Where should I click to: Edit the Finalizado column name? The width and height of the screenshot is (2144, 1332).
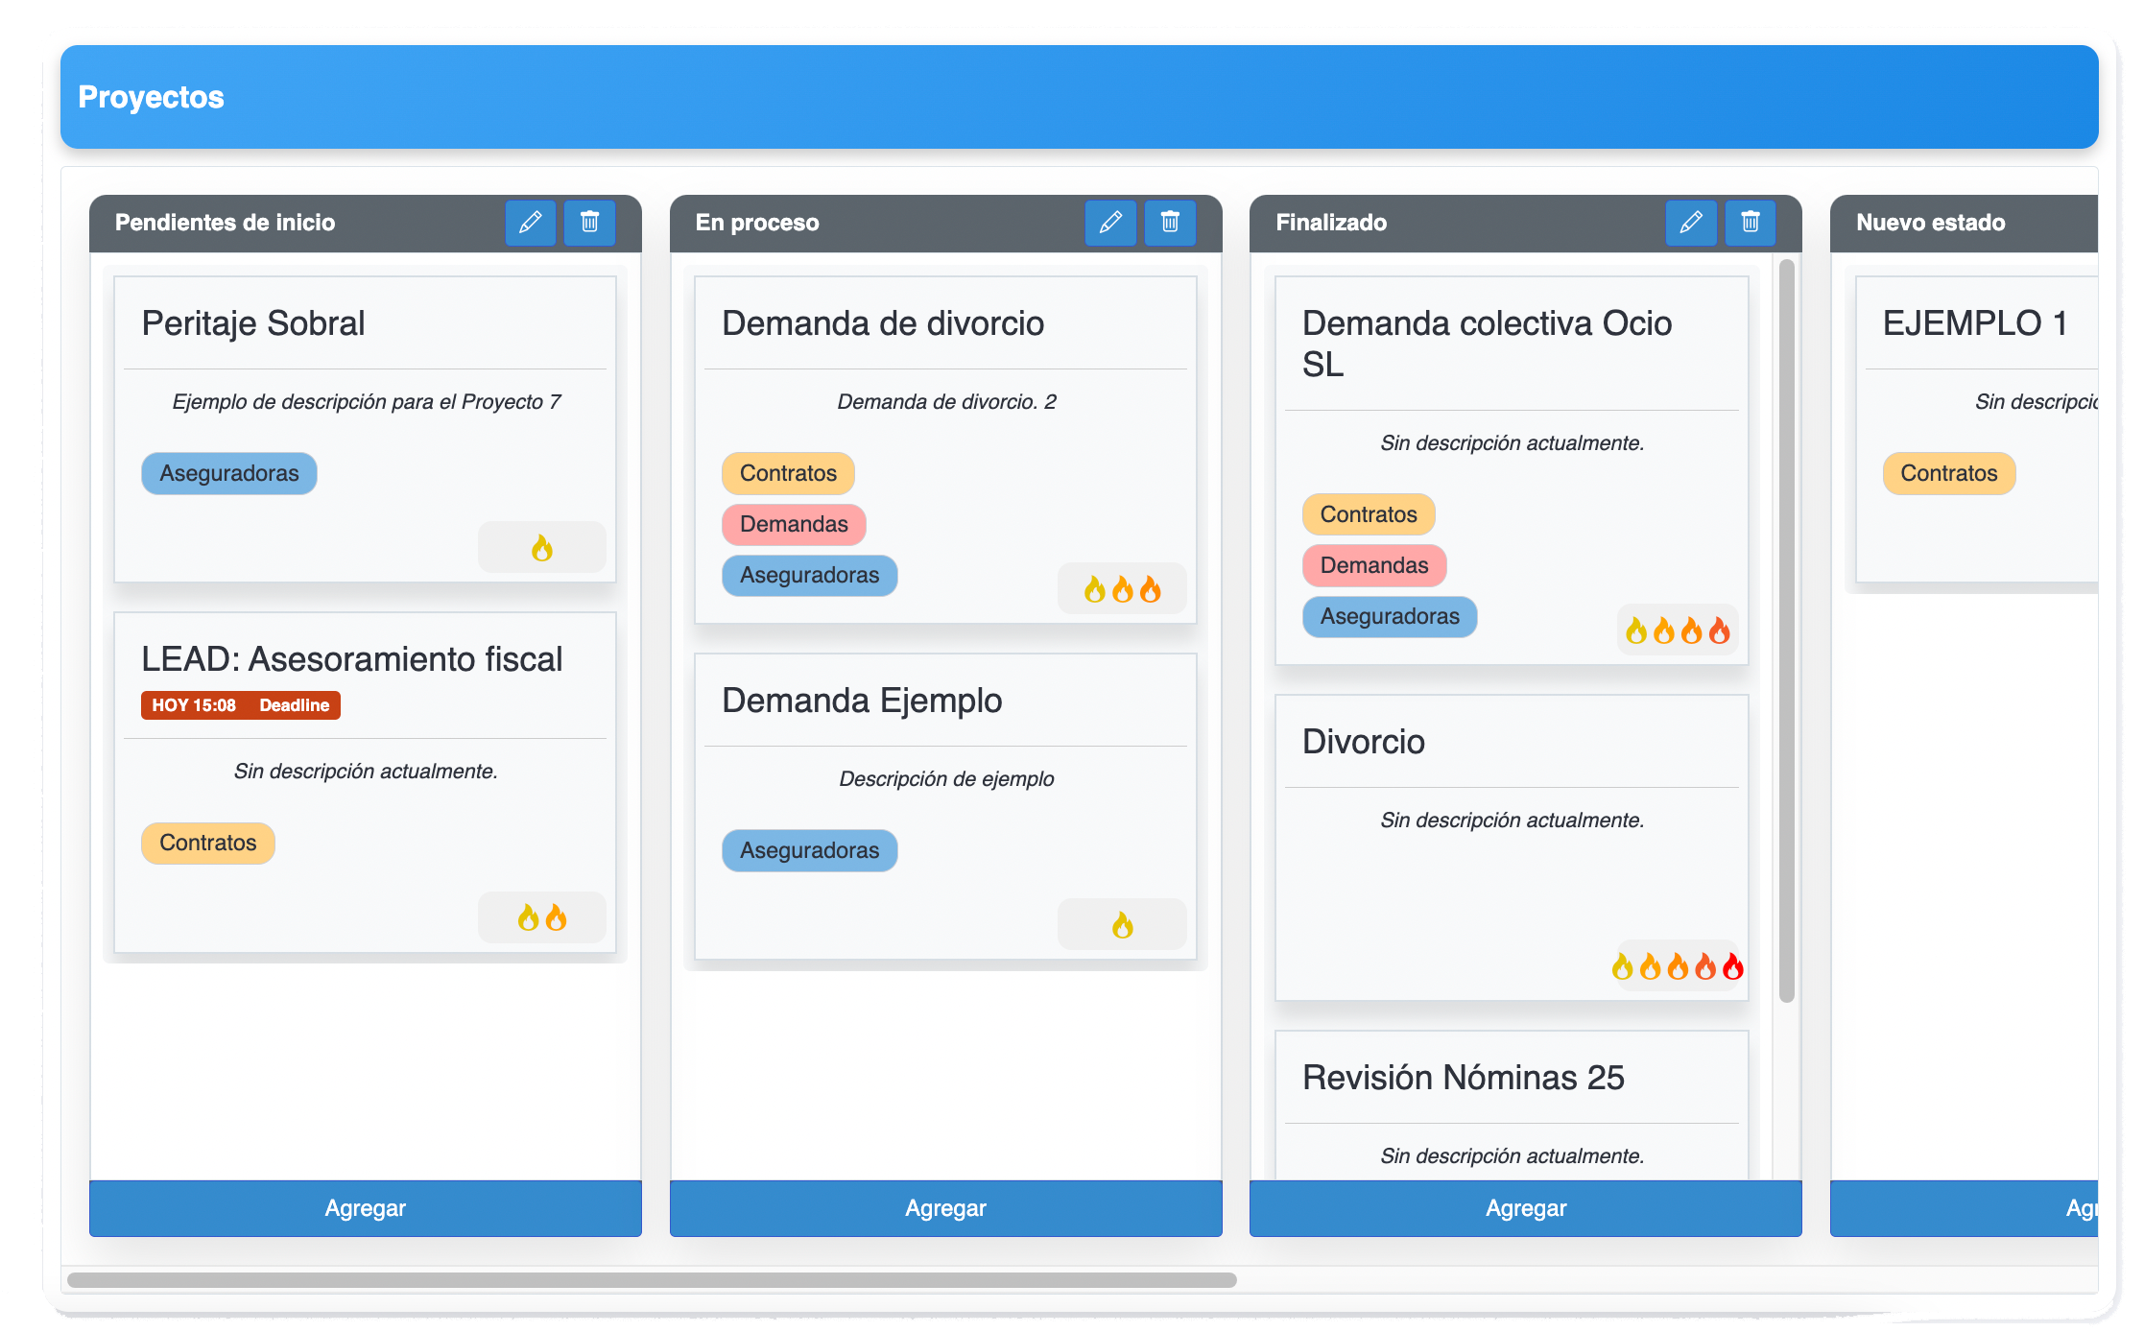[x=1691, y=223]
